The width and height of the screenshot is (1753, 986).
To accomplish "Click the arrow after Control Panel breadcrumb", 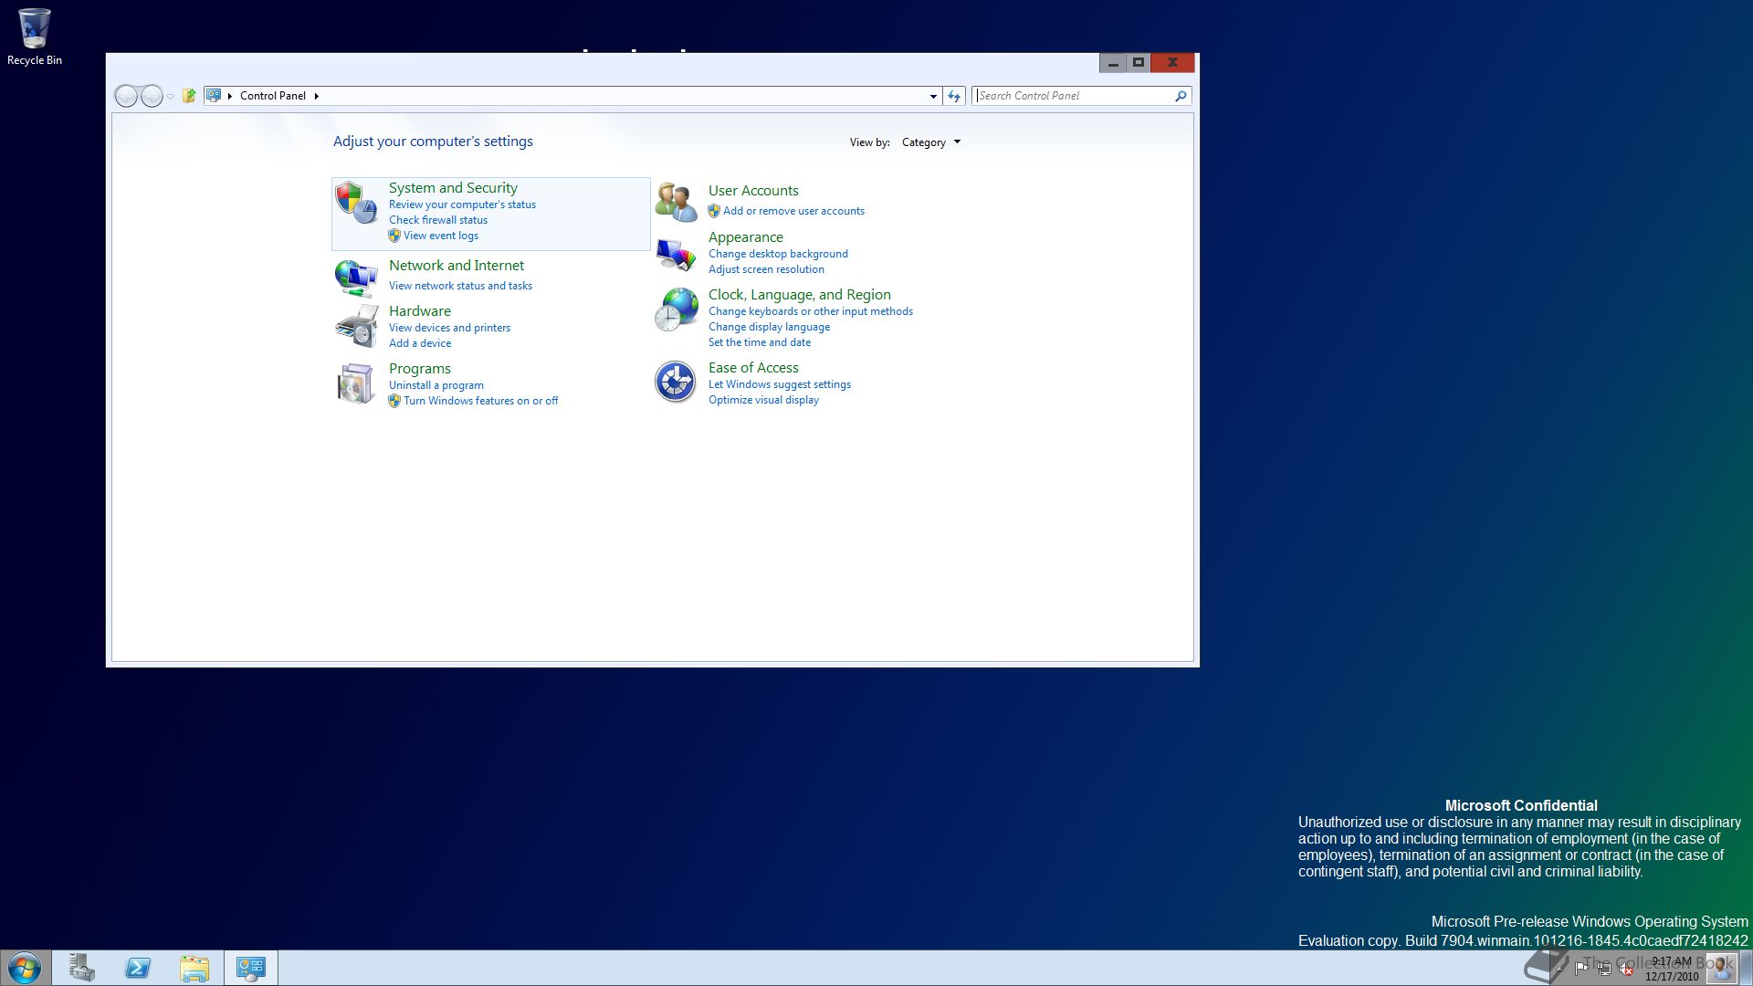I will 316,96.
